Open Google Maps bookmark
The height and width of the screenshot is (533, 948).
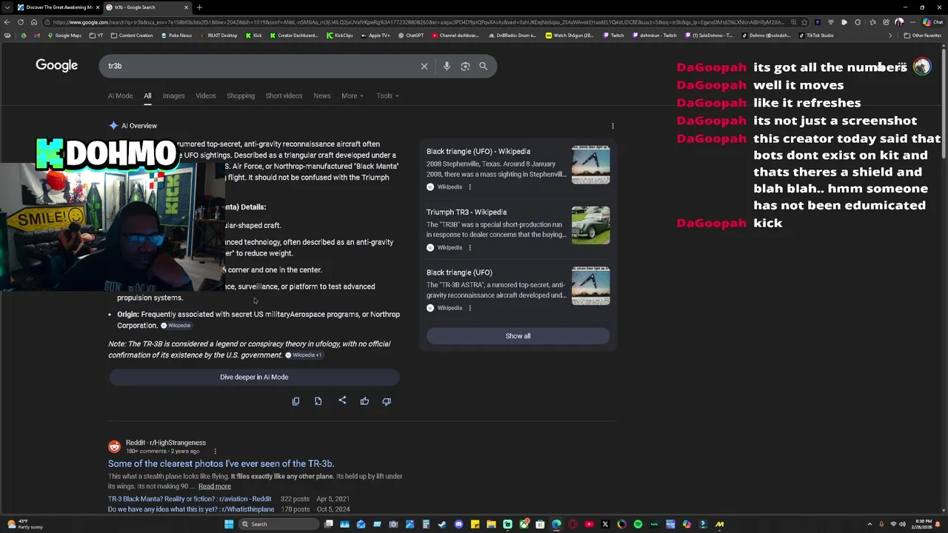click(64, 36)
